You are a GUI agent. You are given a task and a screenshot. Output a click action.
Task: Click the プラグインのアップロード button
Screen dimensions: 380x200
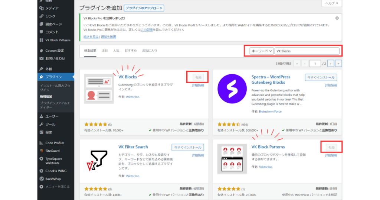(144, 8)
